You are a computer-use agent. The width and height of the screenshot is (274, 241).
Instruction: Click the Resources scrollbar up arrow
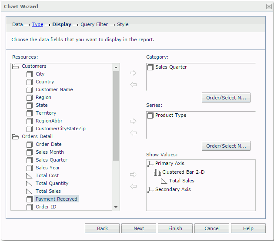pyautogui.click(x=116, y=67)
